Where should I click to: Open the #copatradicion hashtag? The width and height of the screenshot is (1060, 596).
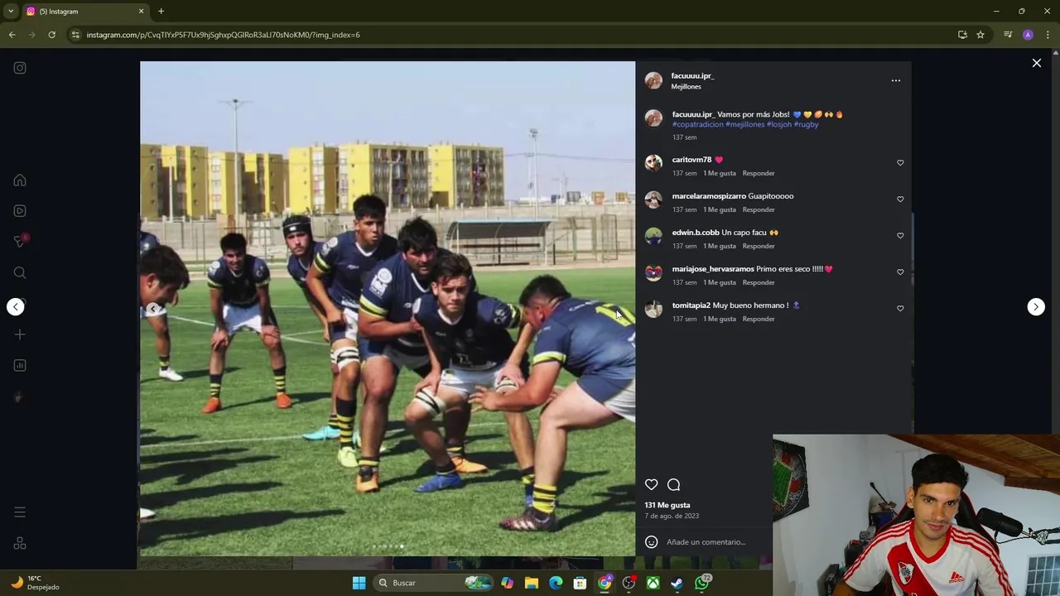click(x=697, y=124)
